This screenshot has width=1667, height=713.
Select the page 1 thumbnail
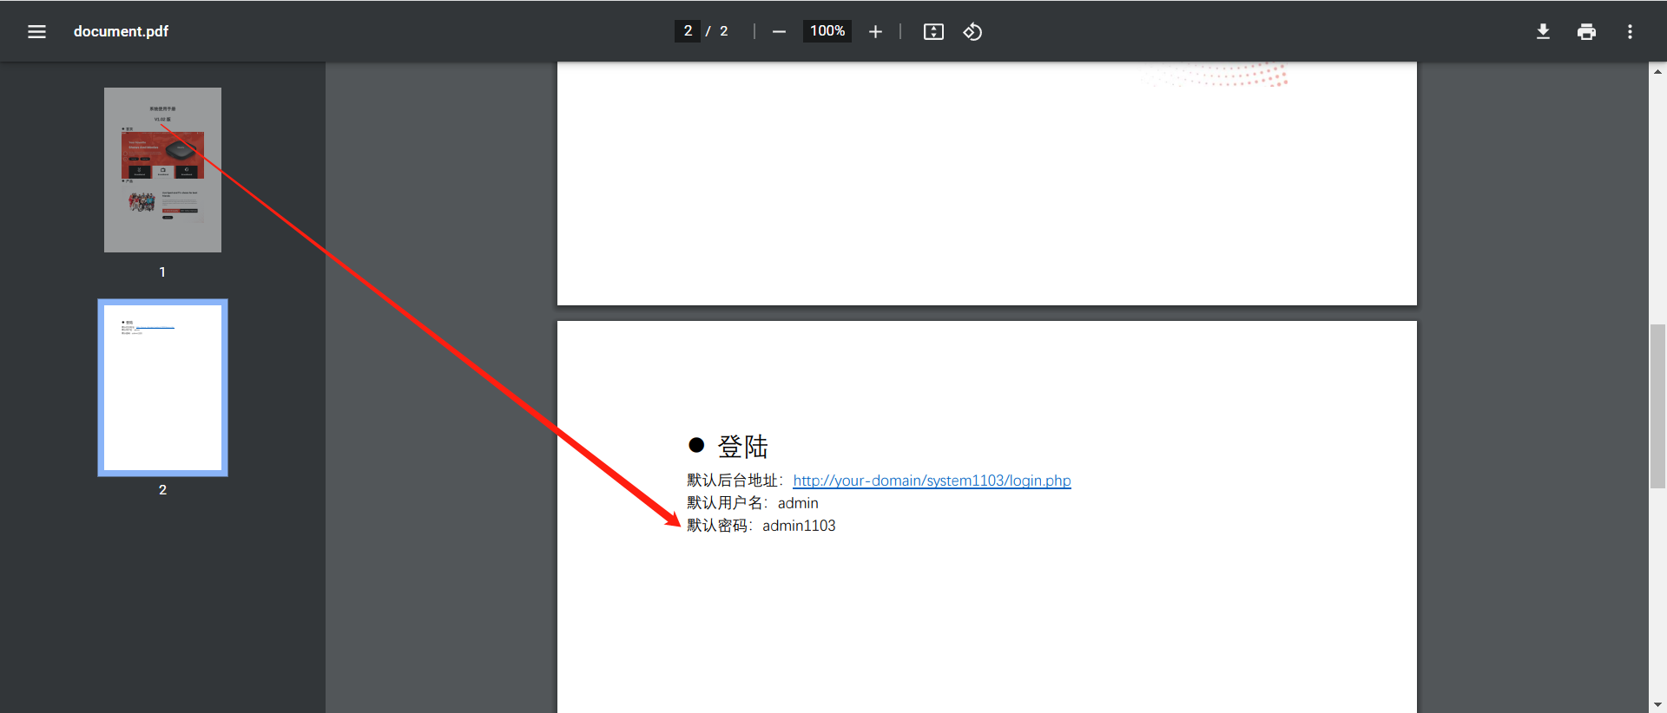(x=162, y=170)
